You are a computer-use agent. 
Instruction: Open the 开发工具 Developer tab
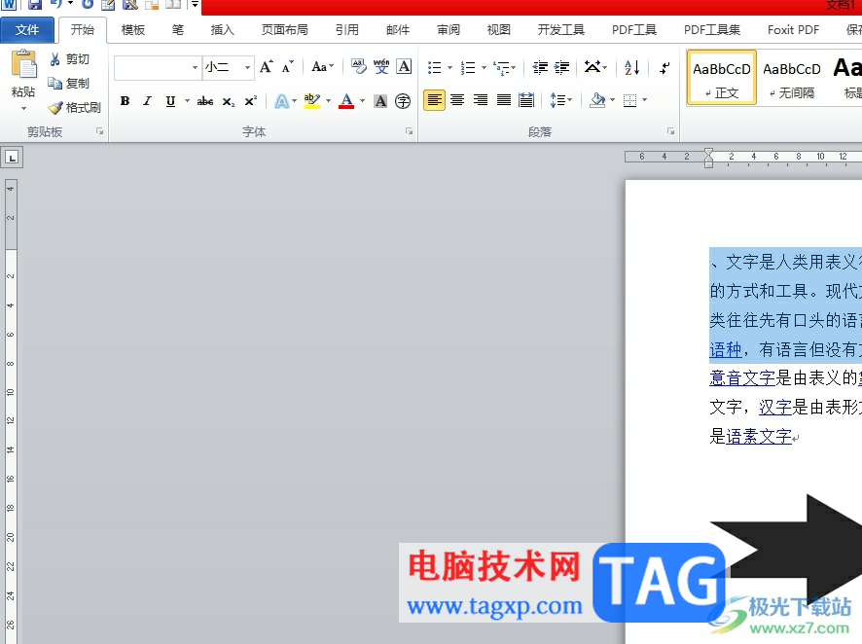(560, 30)
